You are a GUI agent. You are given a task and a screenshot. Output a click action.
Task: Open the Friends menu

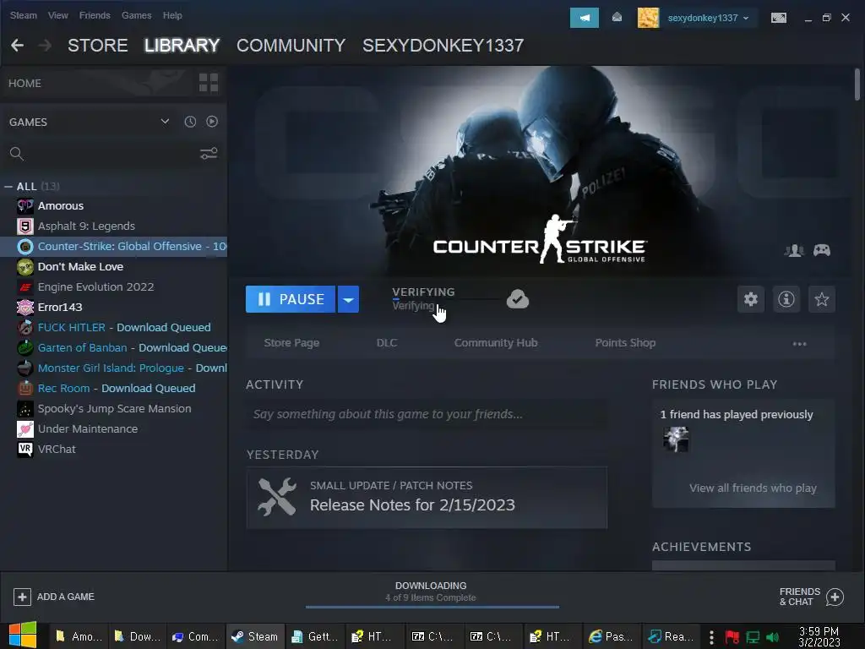click(95, 15)
